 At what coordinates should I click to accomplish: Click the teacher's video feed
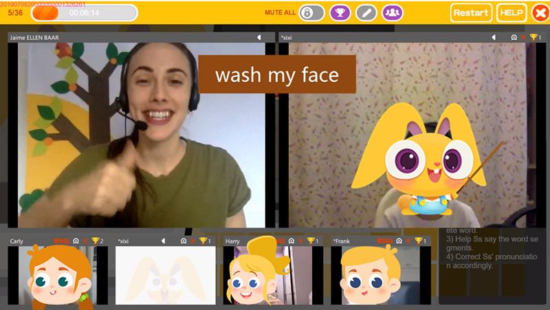click(x=142, y=135)
